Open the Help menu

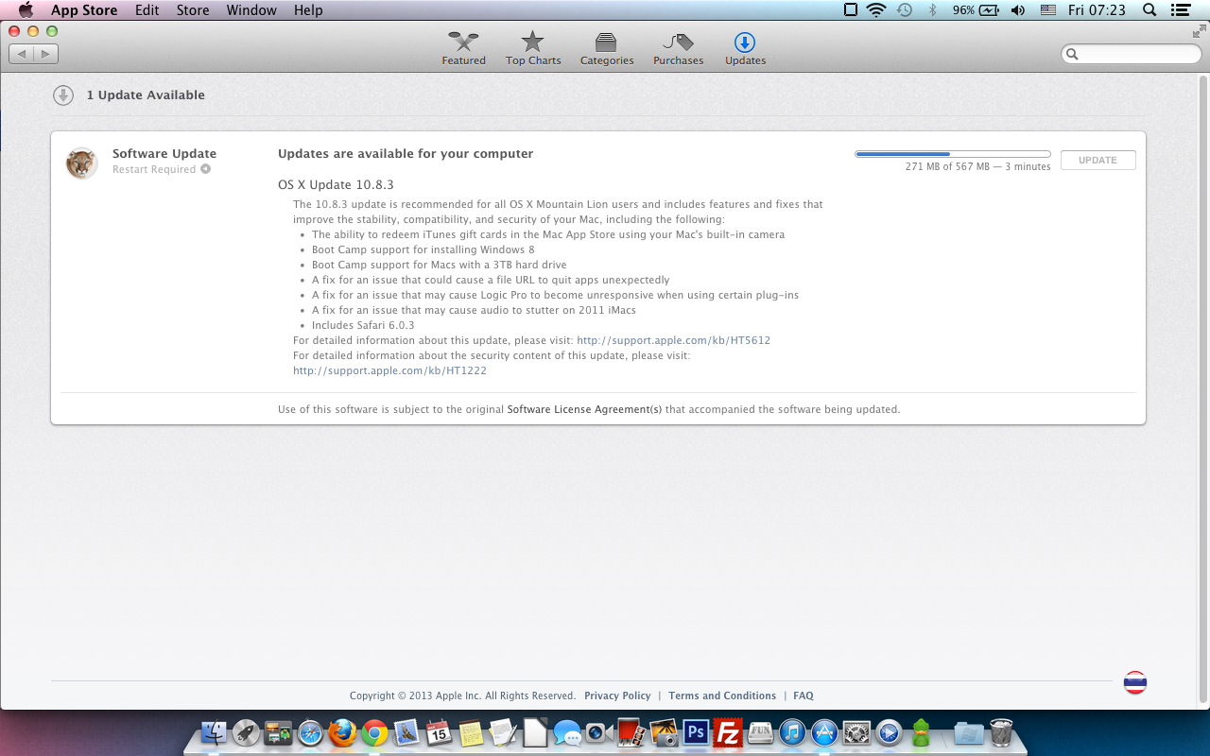tap(308, 10)
